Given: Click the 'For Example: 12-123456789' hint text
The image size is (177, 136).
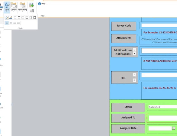Looking at the screenshot, I should (x=160, y=32).
